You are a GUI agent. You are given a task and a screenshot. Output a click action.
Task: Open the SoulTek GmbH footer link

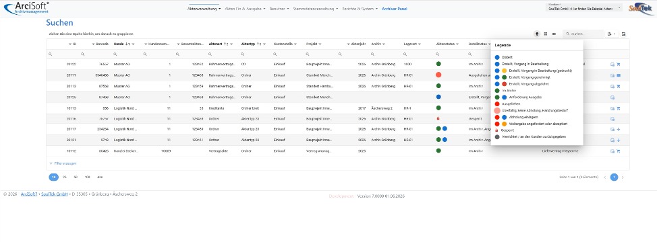pyautogui.click(x=55, y=194)
